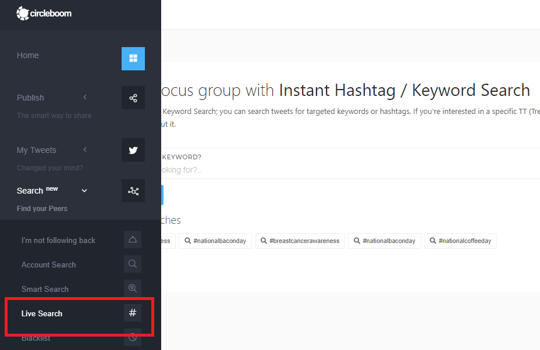Open Account Search
Image resolution: width=540 pixels, height=350 pixels.
point(48,265)
